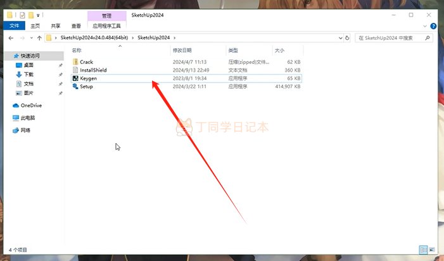Click the 62 KB size cell
Image resolution: width=444 pixels, height=261 pixels.
click(294, 62)
